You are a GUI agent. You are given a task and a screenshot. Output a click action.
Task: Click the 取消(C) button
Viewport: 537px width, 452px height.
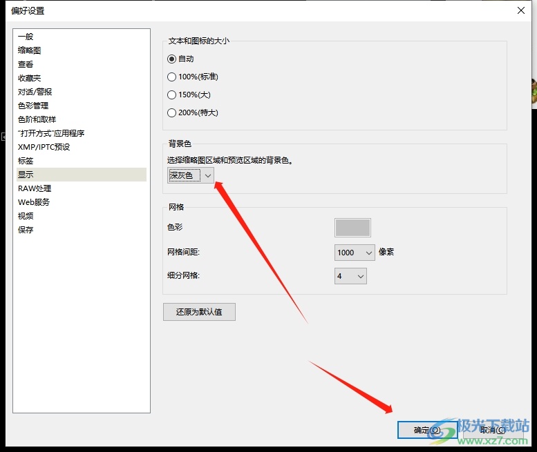click(x=493, y=430)
